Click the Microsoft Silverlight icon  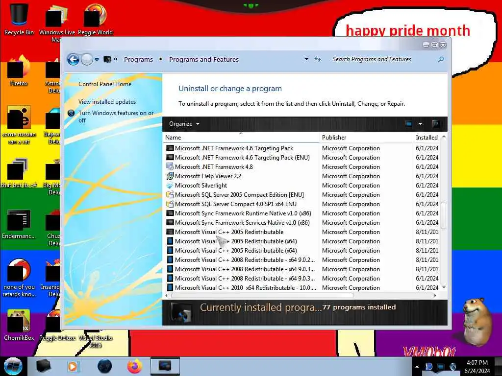click(x=170, y=186)
